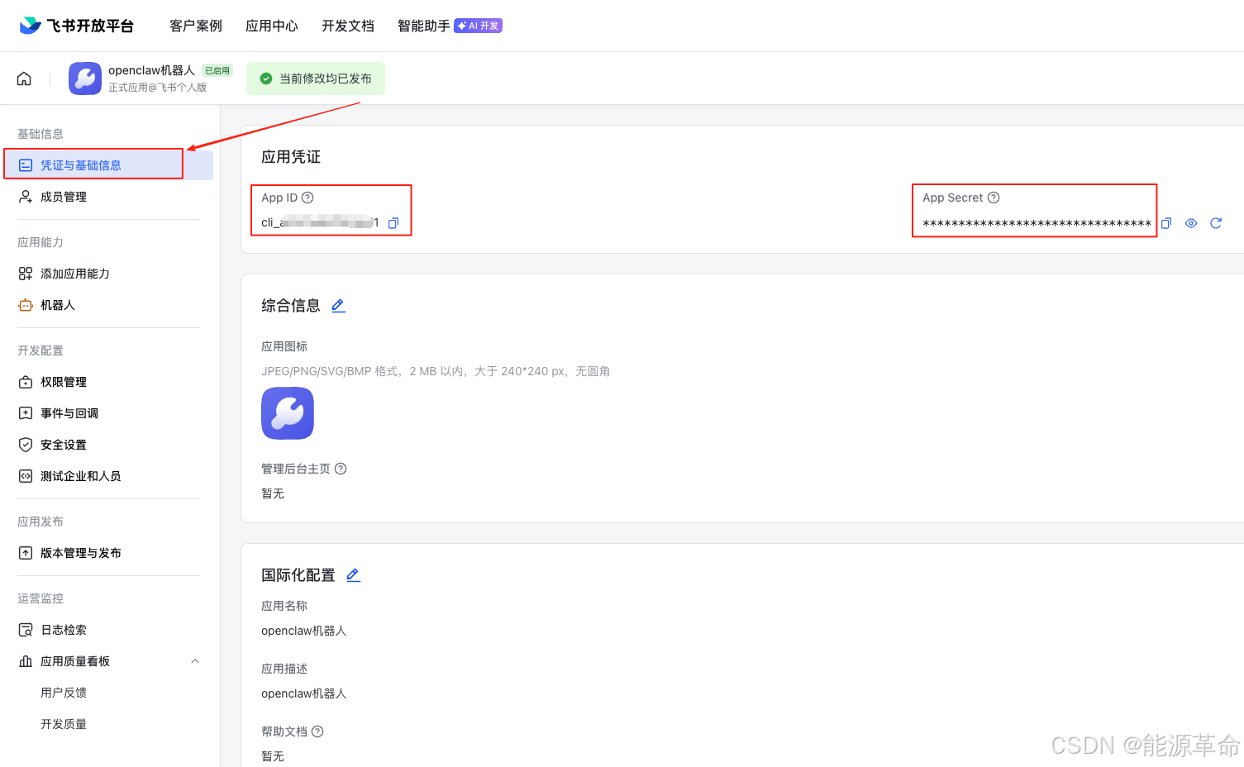1244x767 pixels.
Task: Open 帮助文档 help icon
Action: point(317,731)
